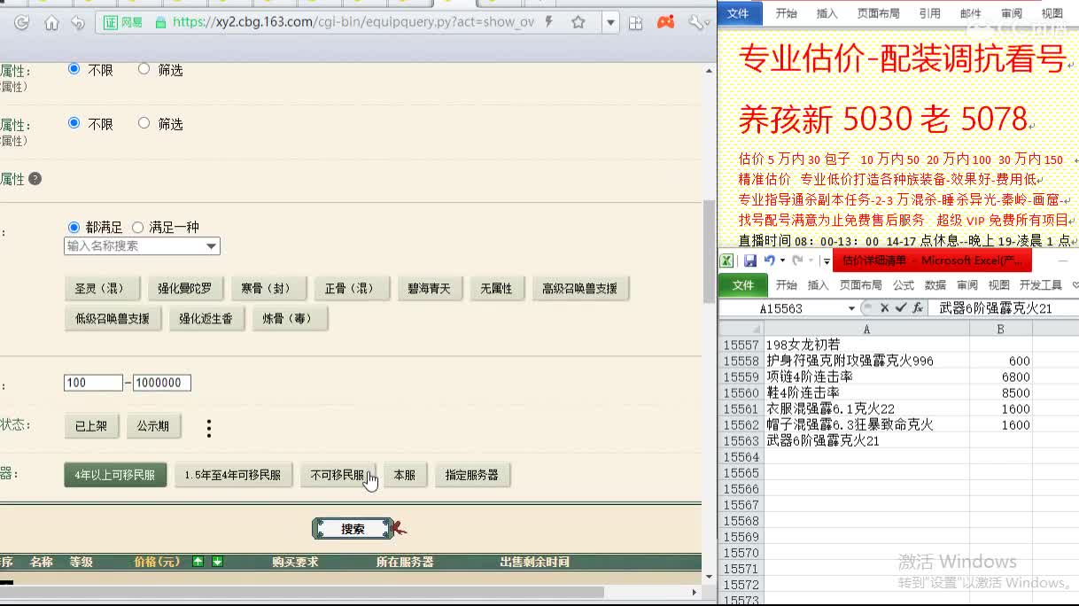This screenshot has height=606, width=1079.
Task: Toggle the 不可移民服 server filter
Action: pyautogui.click(x=338, y=475)
